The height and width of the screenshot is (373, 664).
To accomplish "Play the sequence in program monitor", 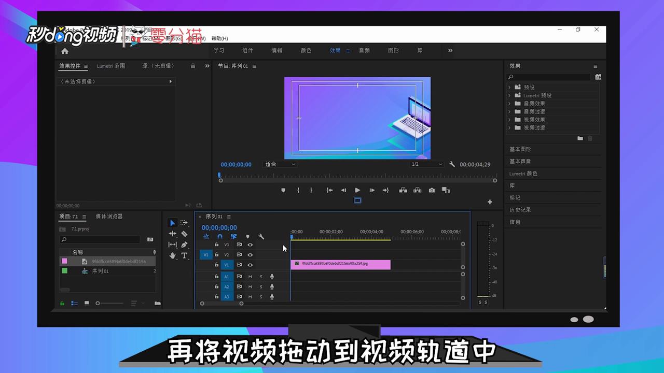I will coord(357,190).
